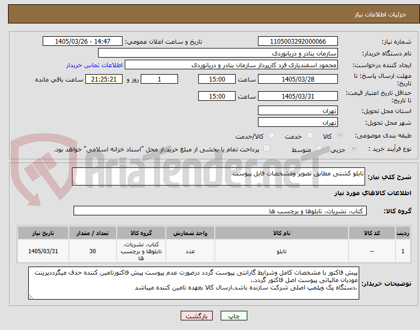The width and height of the screenshot is (420, 330).
Task: Click the delivery city field تهران
Action: click(298, 122)
